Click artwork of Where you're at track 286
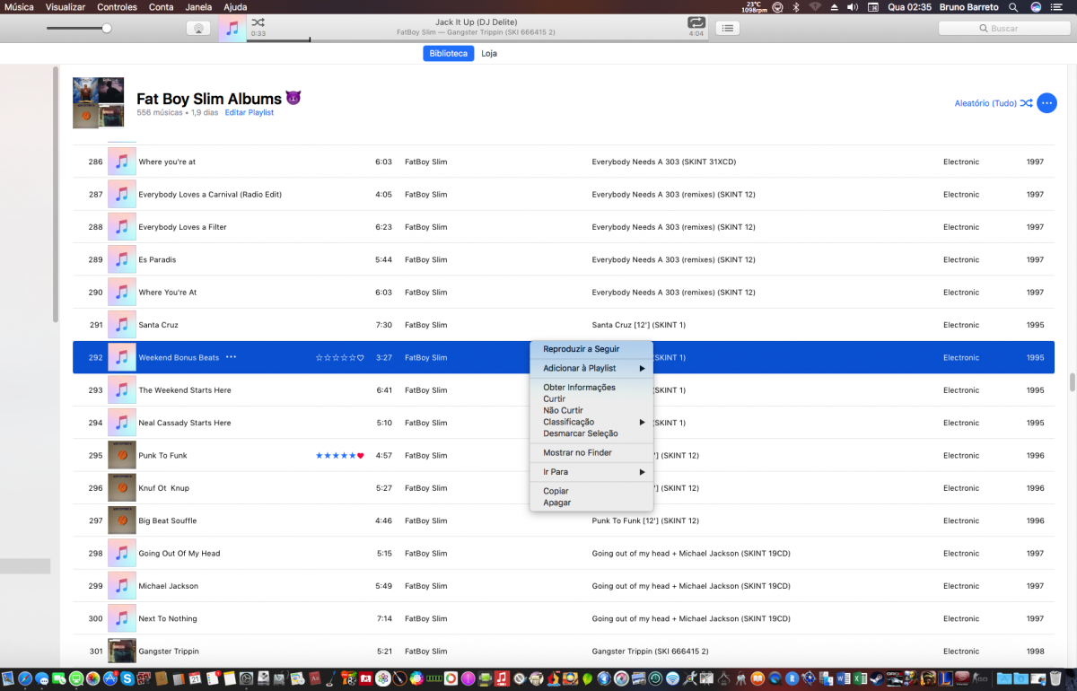The width and height of the screenshot is (1077, 691). (x=122, y=162)
